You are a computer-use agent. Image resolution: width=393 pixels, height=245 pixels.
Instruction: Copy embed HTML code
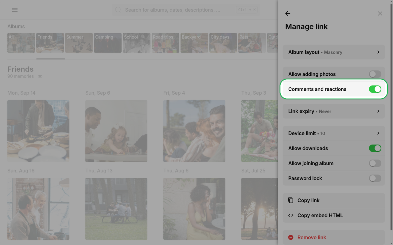coord(334,215)
